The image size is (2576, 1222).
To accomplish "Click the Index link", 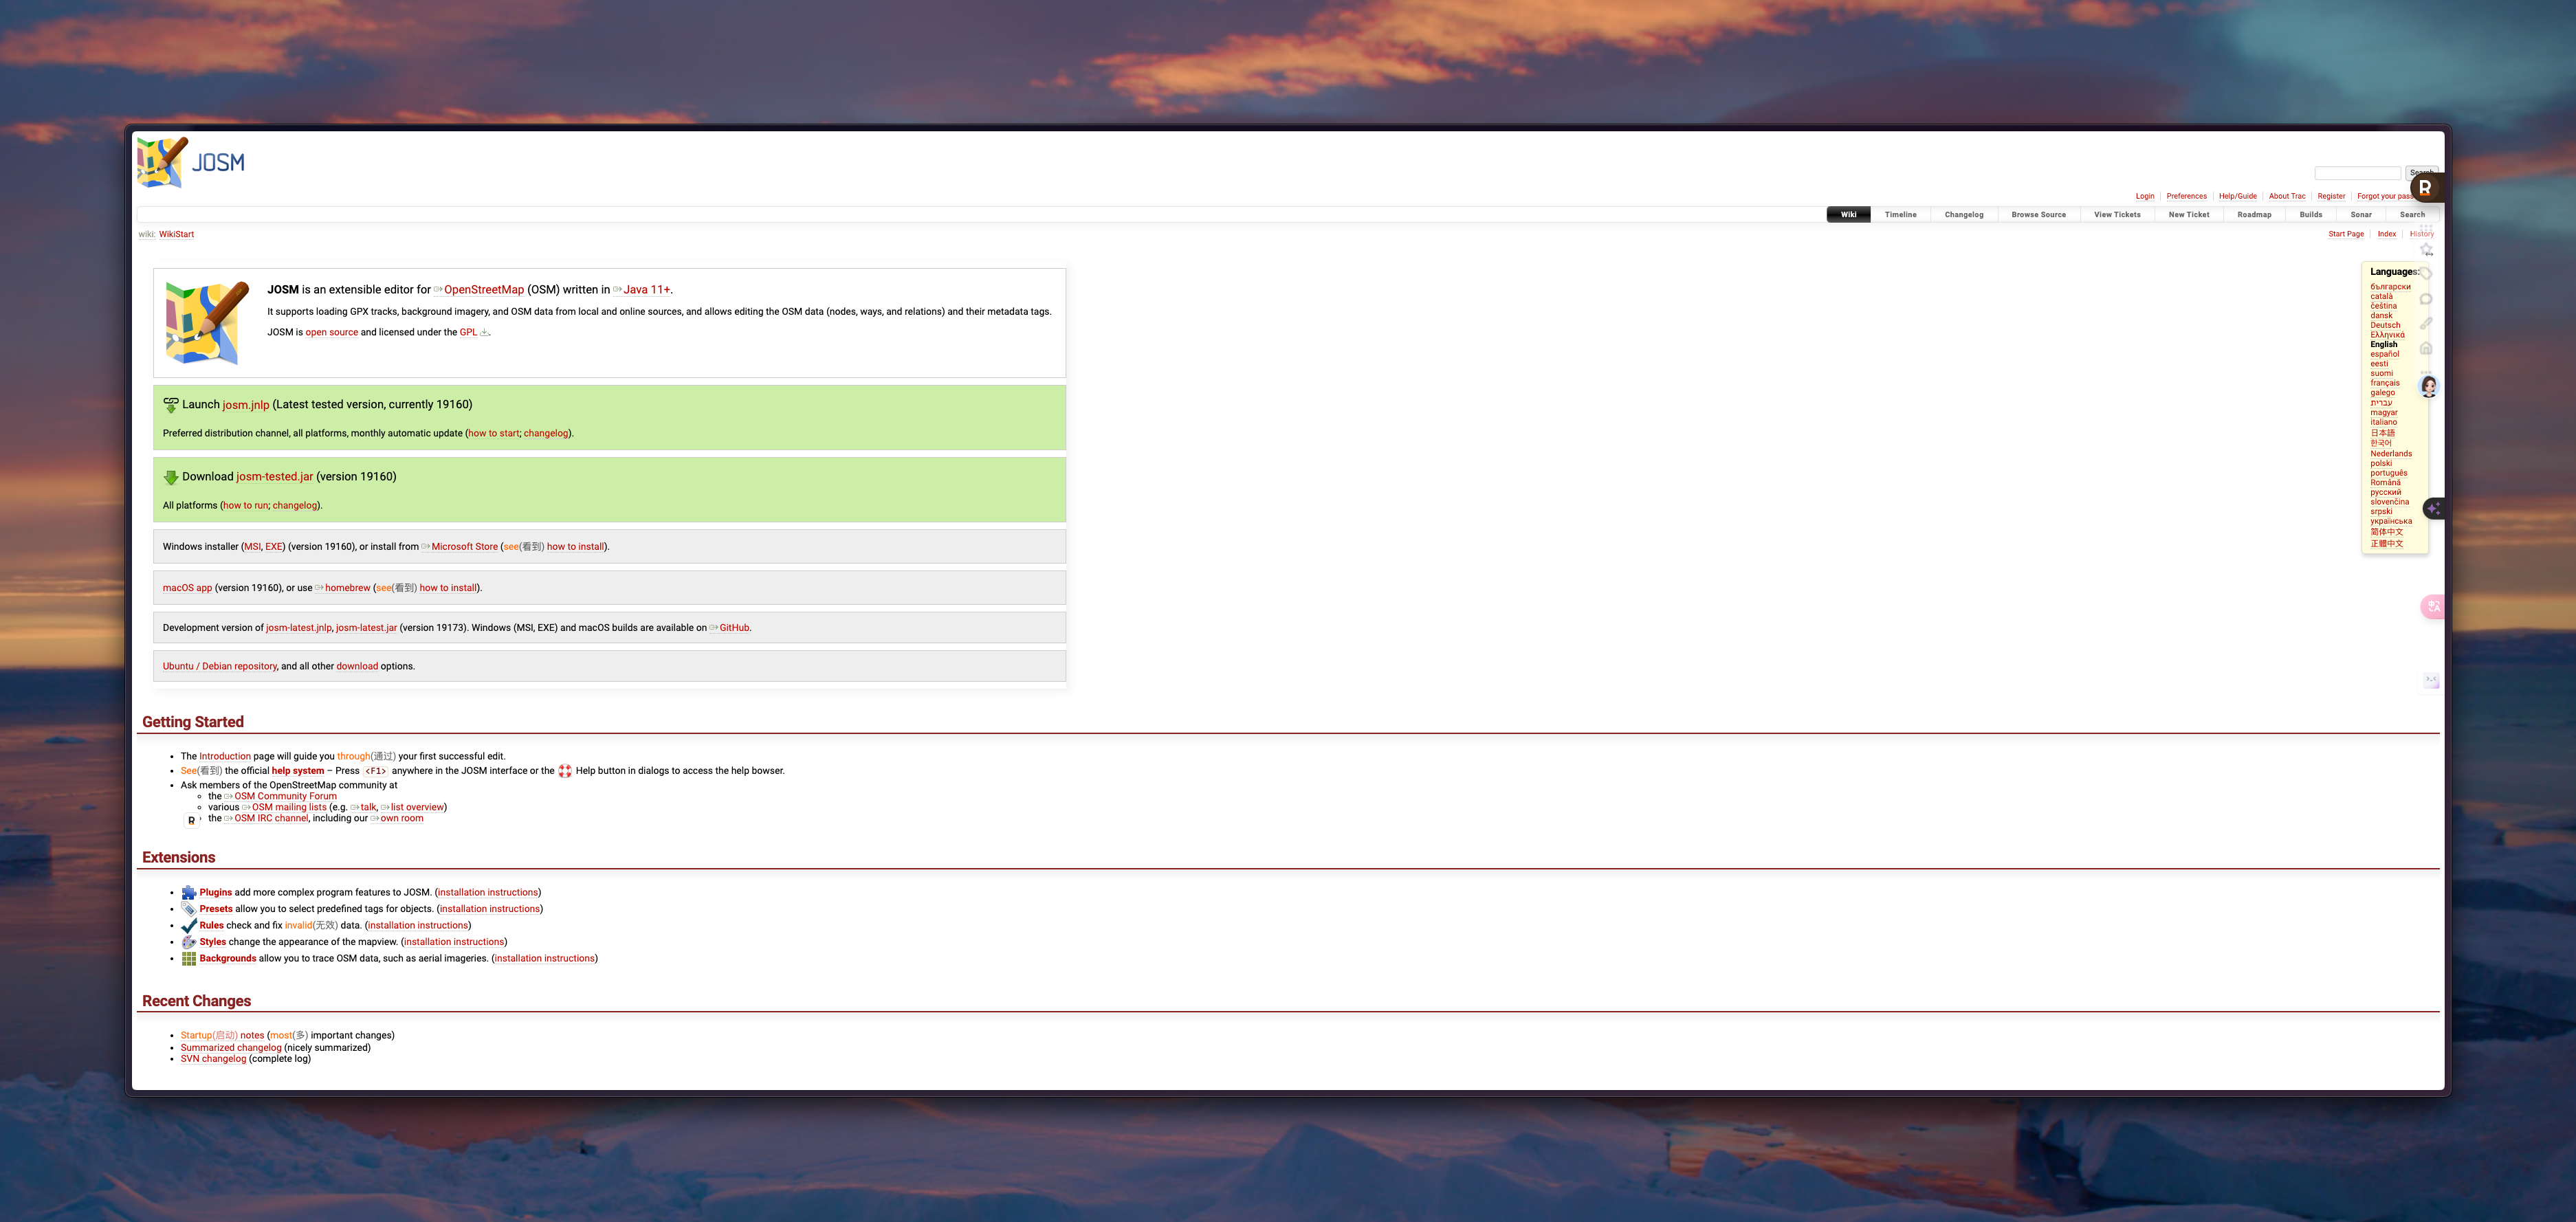I will [2386, 234].
